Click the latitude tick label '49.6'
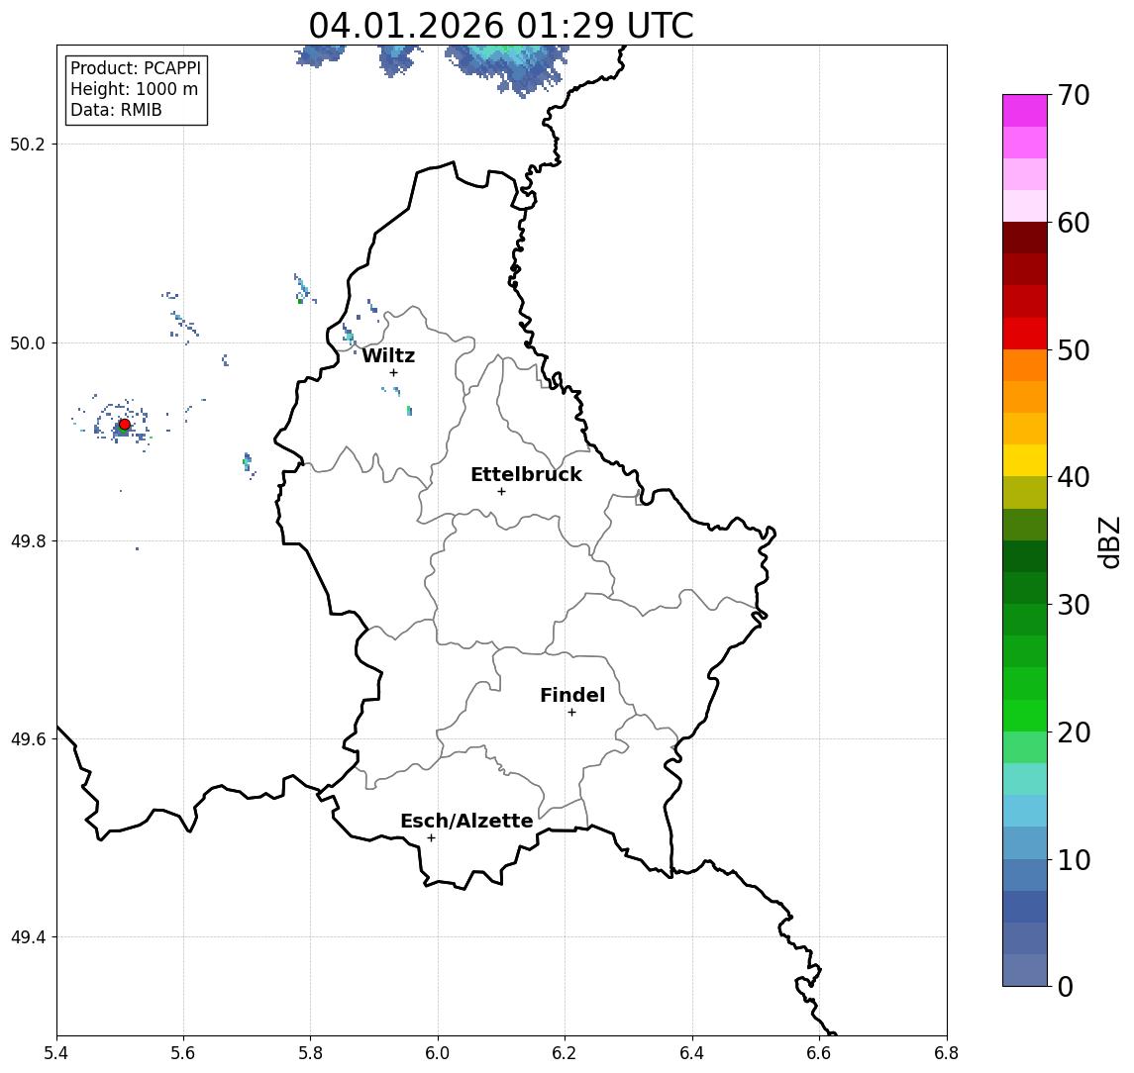Image resolution: width=1134 pixels, height=1073 pixels. (x=27, y=739)
